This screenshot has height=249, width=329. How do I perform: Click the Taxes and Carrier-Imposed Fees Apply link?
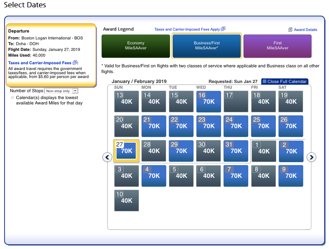coord(187,29)
